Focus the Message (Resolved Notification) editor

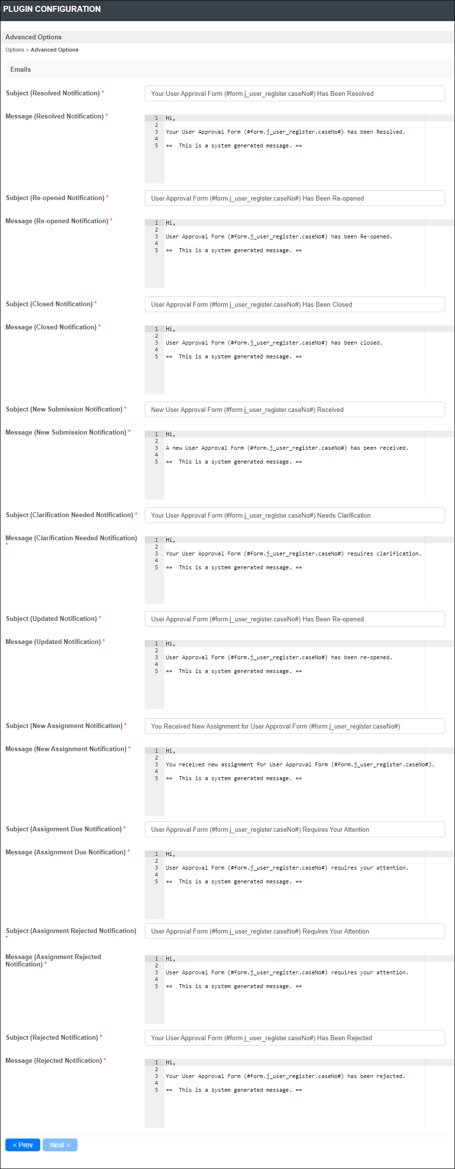click(x=299, y=149)
